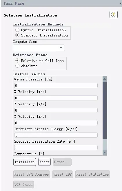Choose Relative to Cell Zone option
122x191 pixels.
[17, 60]
